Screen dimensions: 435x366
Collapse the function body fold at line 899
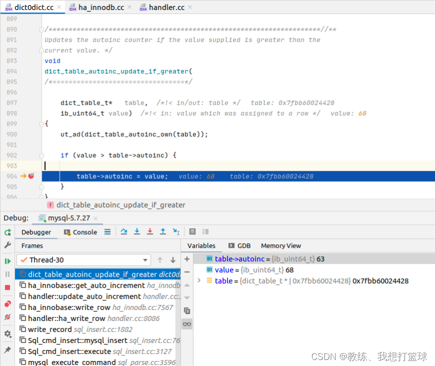tap(42, 124)
